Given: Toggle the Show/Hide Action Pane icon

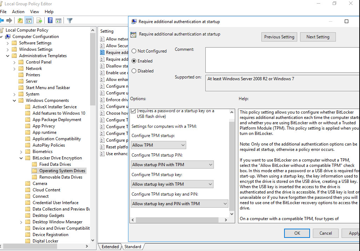Looking at the screenshot, I should coord(59,21).
